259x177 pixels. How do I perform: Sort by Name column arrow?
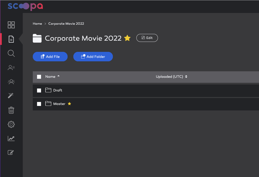coord(59,76)
